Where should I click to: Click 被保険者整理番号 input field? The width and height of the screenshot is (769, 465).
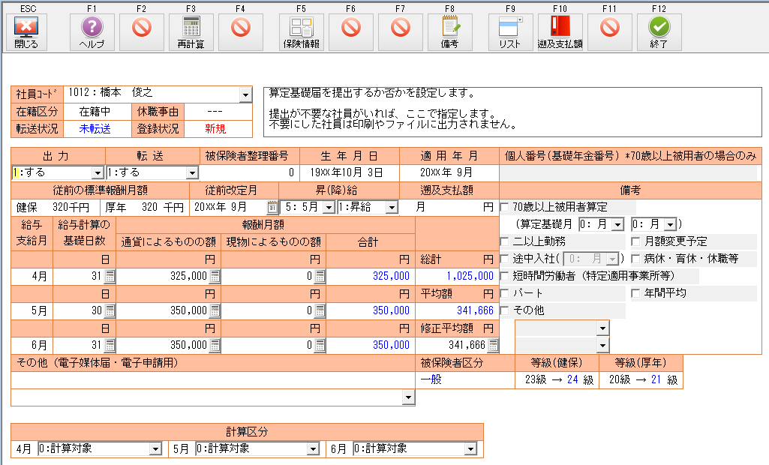tap(250, 172)
